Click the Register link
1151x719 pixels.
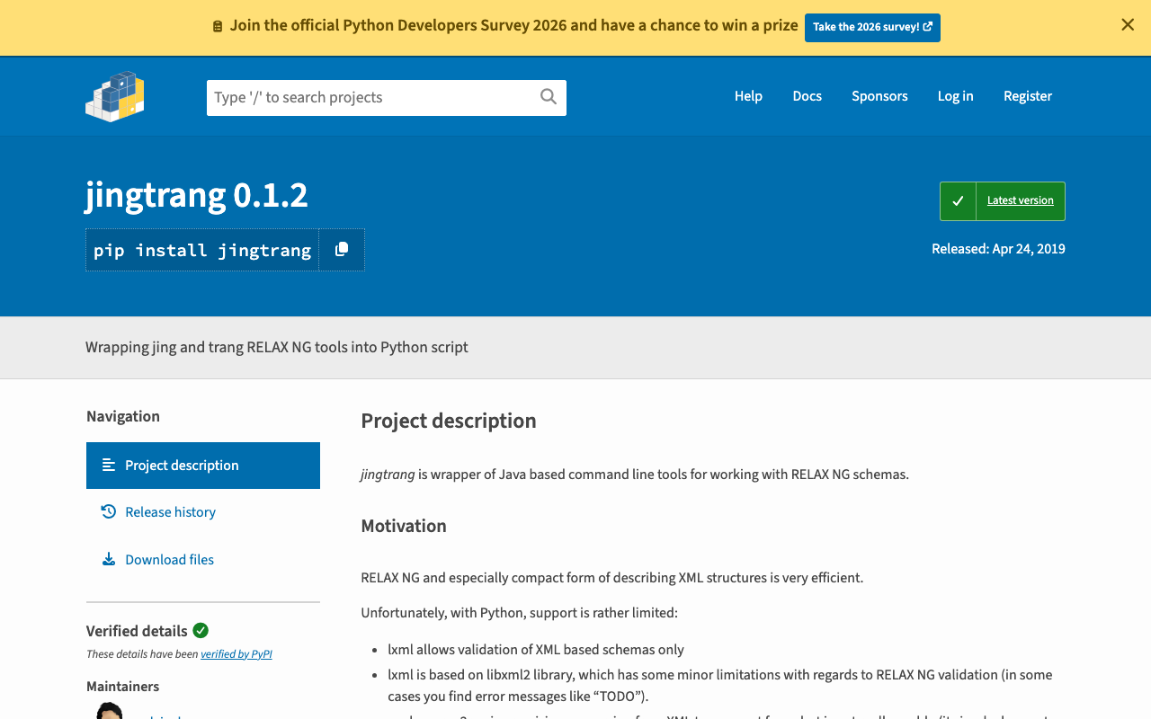click(1027, 96)
